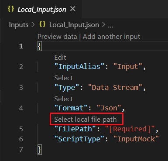168x161 pixels.
Task: Click Select lens above Format line
Action: (x=64, y=99)
